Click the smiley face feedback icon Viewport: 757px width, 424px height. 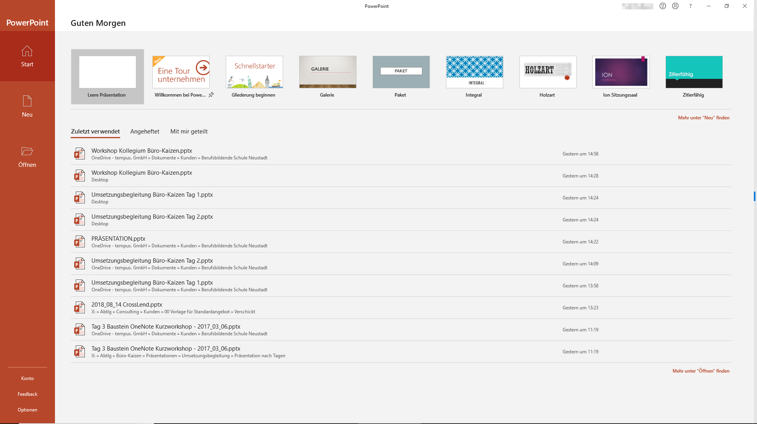coord(663,6)
